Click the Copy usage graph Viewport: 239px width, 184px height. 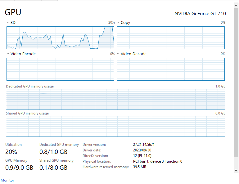click(x=171, y=38)
